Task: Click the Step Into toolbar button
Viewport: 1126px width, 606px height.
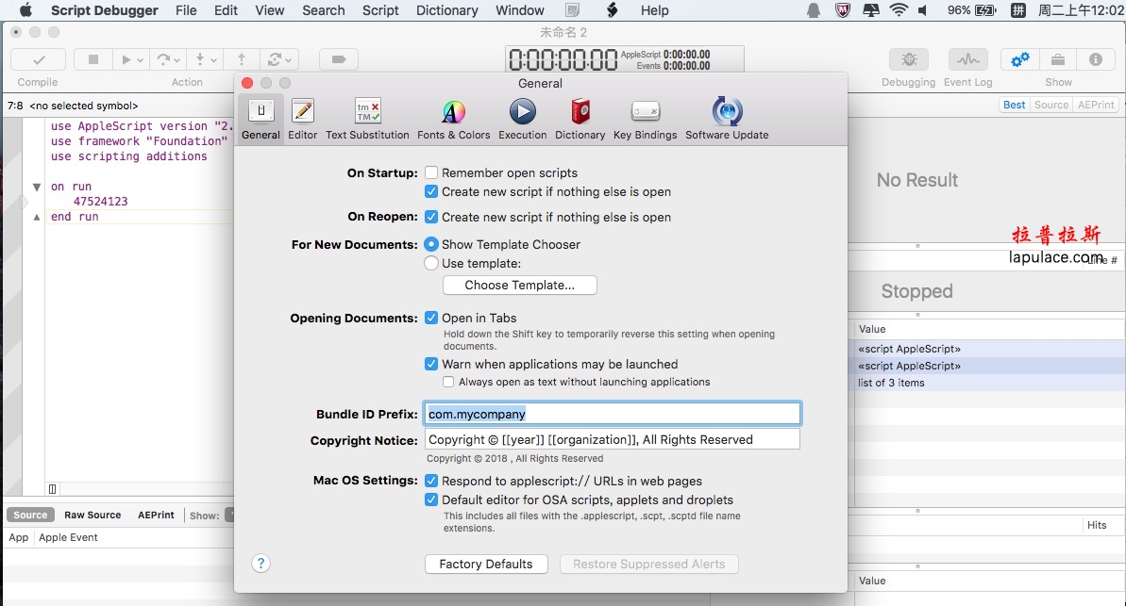Action: 200,59
